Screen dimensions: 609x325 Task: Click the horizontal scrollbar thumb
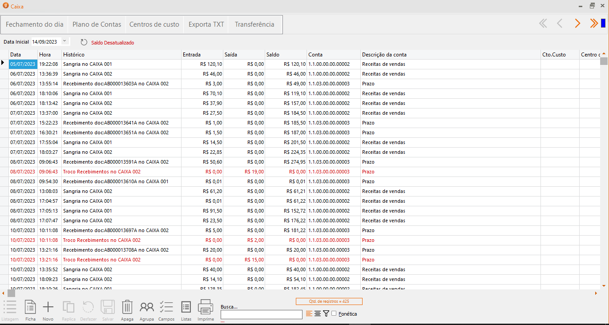pos(12,293)
